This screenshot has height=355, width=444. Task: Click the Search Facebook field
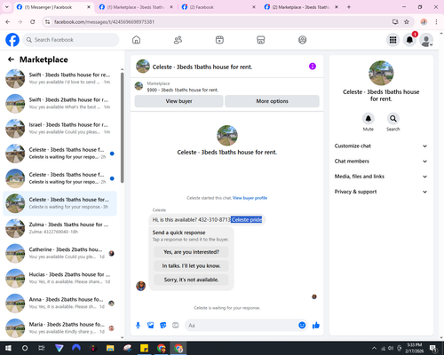(x=71, y=40)
